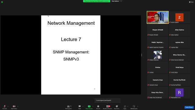Select Vivid Setya's participant tile
195x110 pixels.
pos(179,68)
